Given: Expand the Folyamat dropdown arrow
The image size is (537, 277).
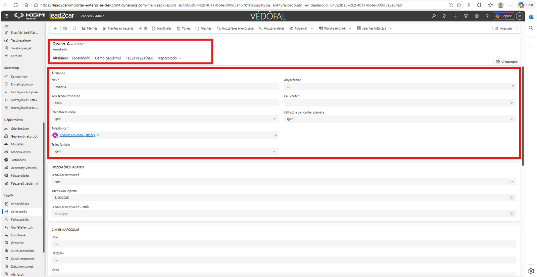Looking at the screenshot, I should (312, 29).
